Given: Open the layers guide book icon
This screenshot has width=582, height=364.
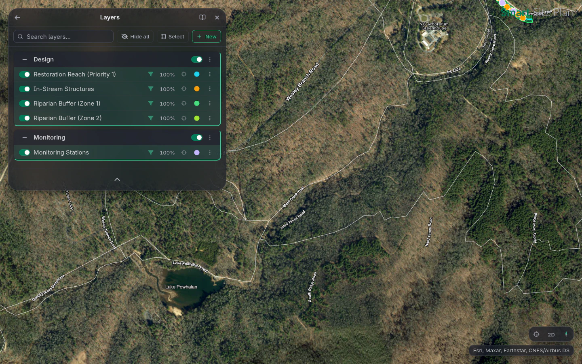Looking at the screenshot, I should click(202, 17).
